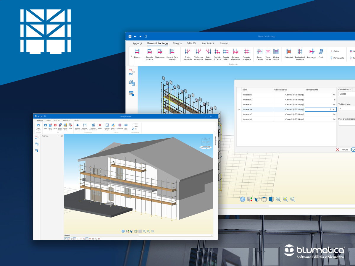
Task: Click Adatta al Terreno icon
Action: 113,127
